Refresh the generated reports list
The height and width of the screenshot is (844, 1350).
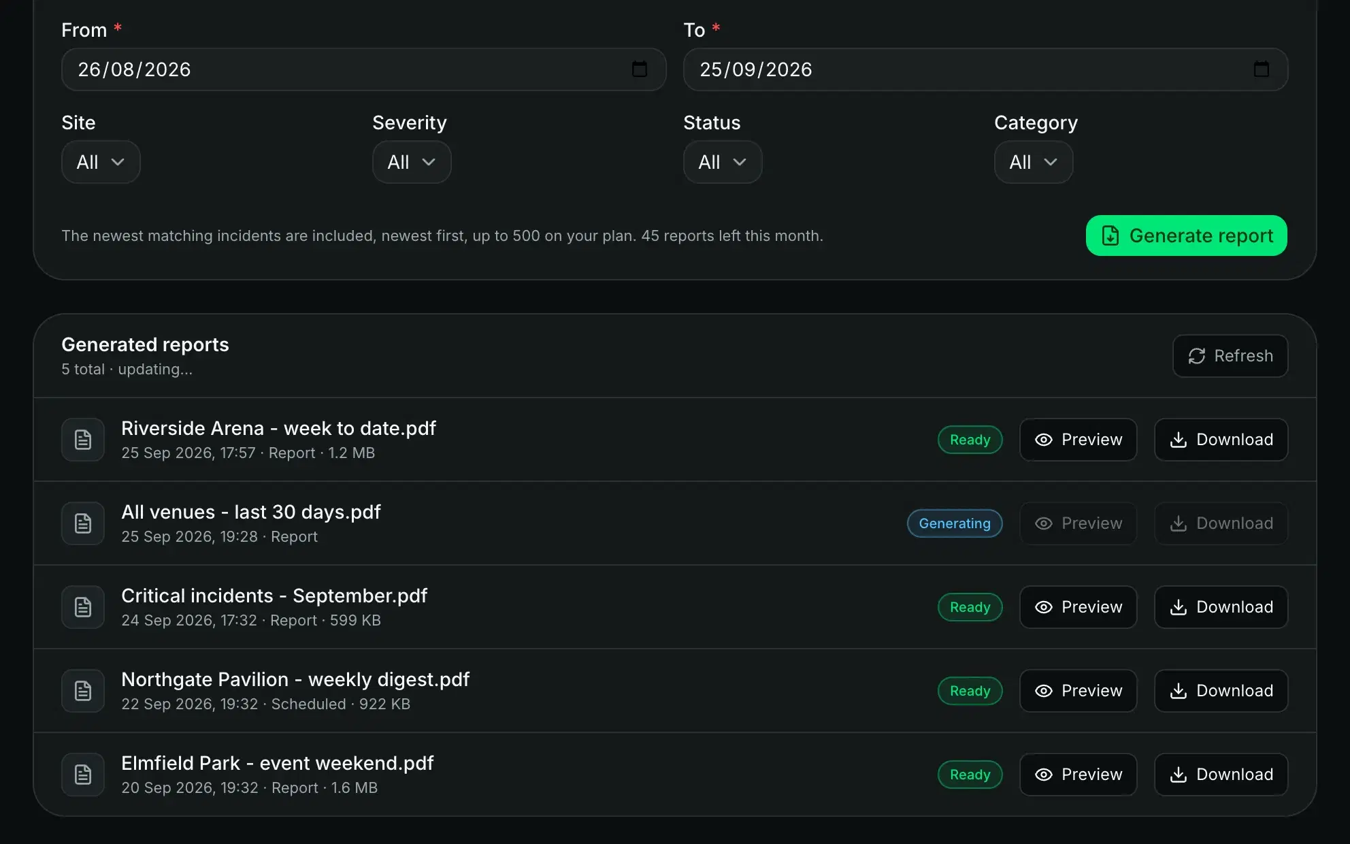1230,356
